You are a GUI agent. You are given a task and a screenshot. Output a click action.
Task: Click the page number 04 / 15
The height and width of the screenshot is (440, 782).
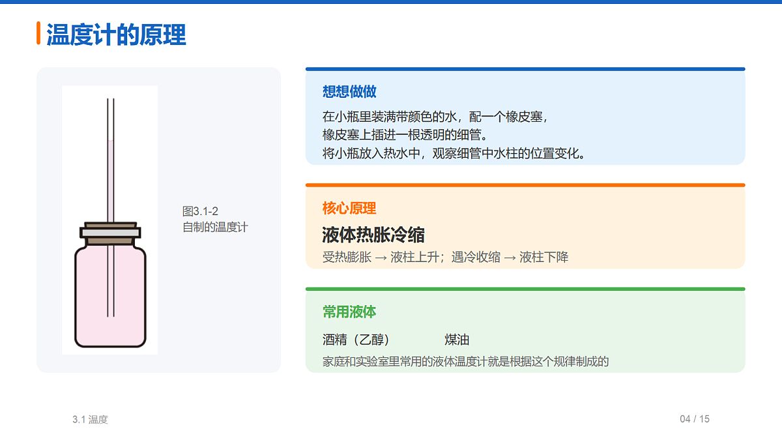(x=695, y=418)
